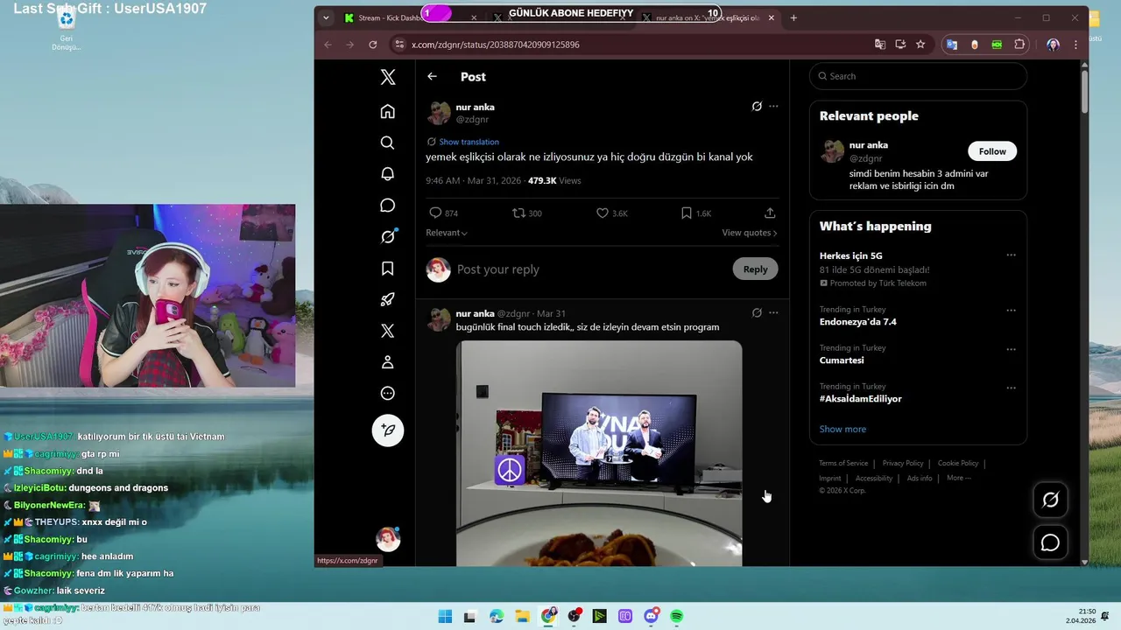This screenshot has width=1121, height=630.
Task: Open a new browser tab
Action: (x=793, y=17)
